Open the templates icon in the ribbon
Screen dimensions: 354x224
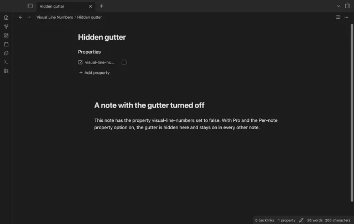click(x=6, y=53)
